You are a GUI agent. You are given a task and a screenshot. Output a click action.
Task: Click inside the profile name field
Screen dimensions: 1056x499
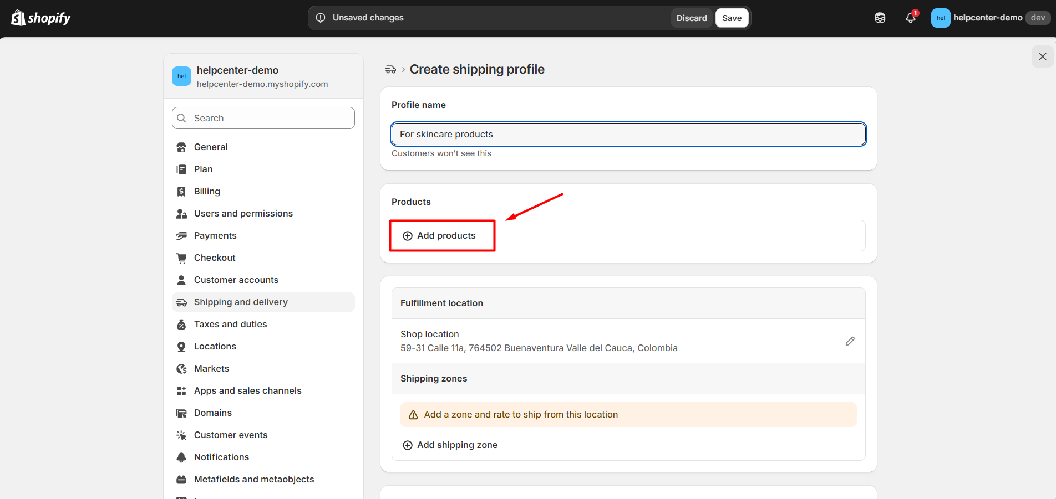point(628,134)
